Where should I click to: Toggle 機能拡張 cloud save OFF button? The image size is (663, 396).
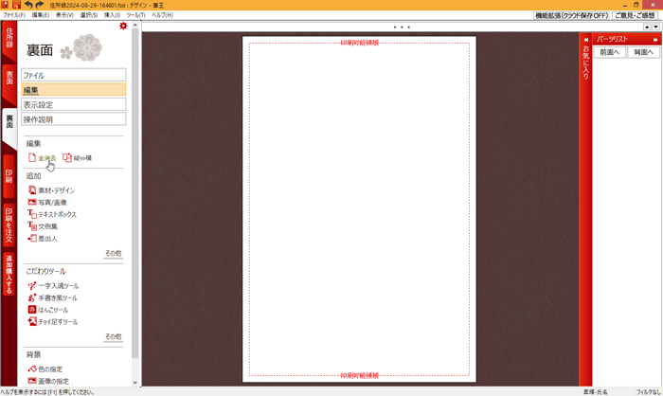571,15
